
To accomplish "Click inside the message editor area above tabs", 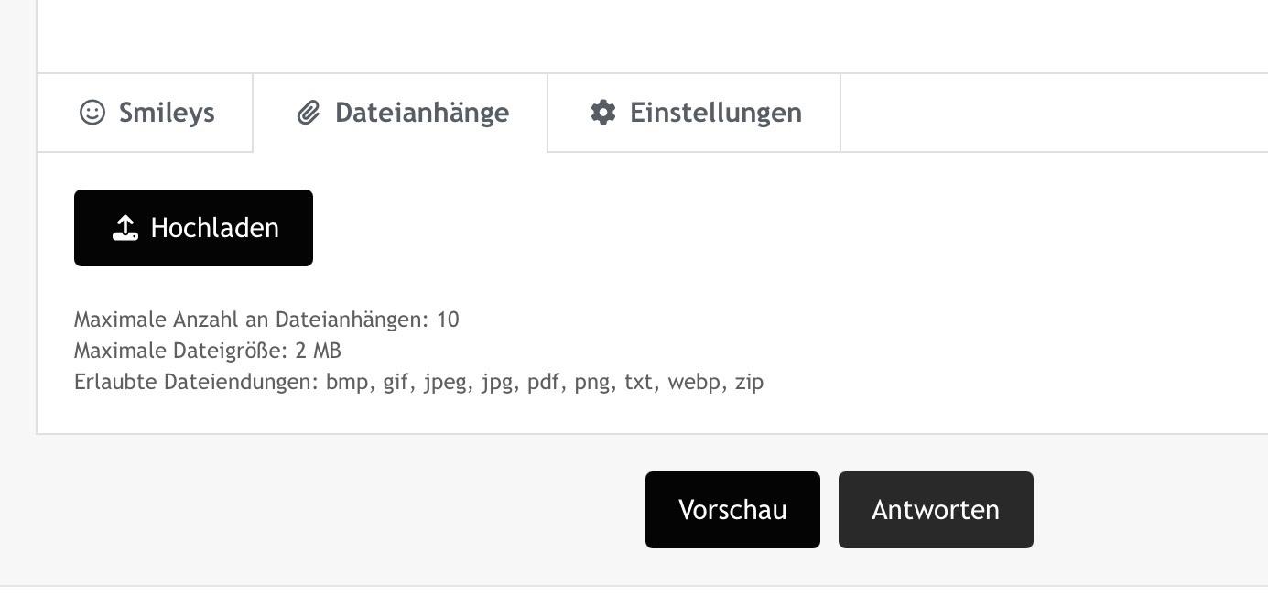I will (641, 37).
